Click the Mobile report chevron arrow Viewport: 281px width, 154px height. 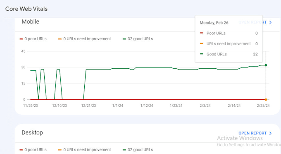tap(270, 22)
